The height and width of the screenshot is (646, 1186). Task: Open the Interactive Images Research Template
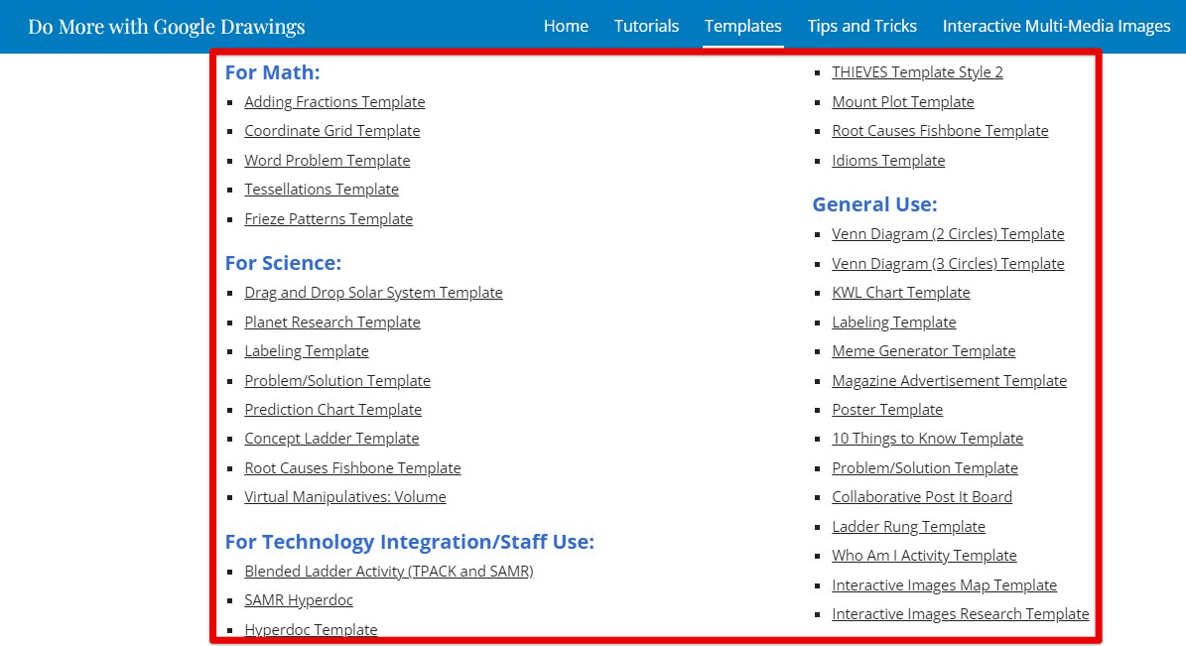tap(961, 613)
